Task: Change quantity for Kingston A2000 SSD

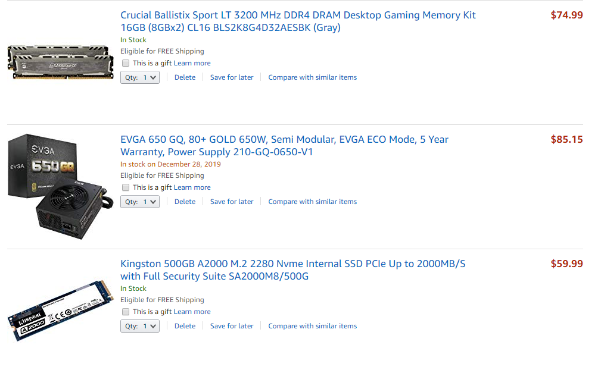Action: [140, 326]
